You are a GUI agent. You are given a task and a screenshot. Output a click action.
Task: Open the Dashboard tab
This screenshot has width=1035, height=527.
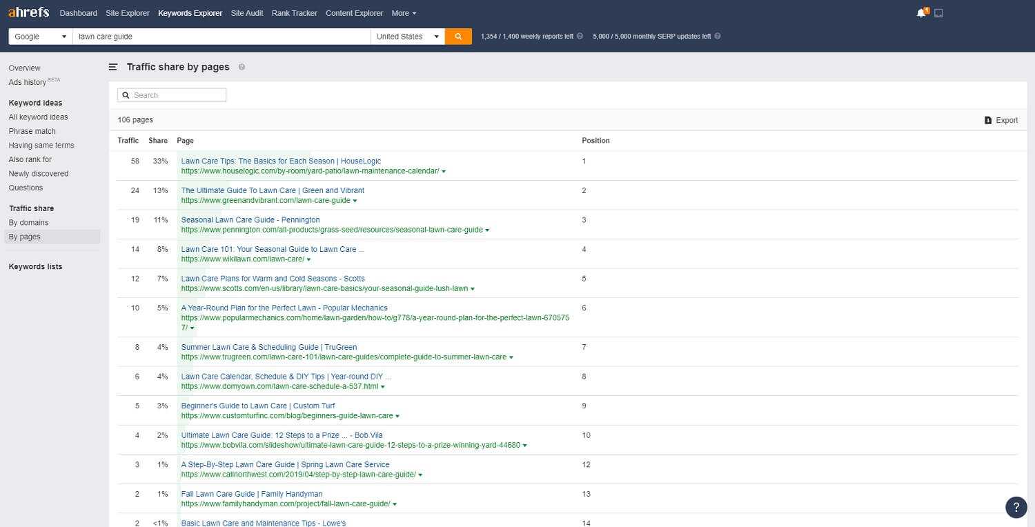pyautogui.click(x=79, y=13)
